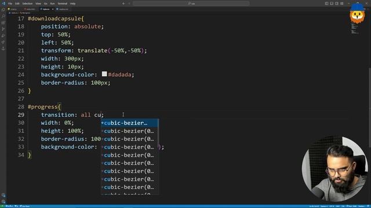Close the active style.css tab
371x208 pixels.
(x=53, y=9)
